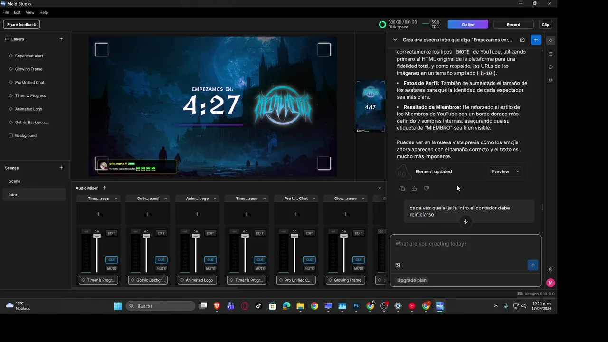Add an effect to the Pro Unified Chat channel
608x342 pixels.
(296, 214)
